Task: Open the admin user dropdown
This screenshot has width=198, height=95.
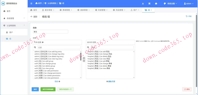Action: tap(189, 4)
